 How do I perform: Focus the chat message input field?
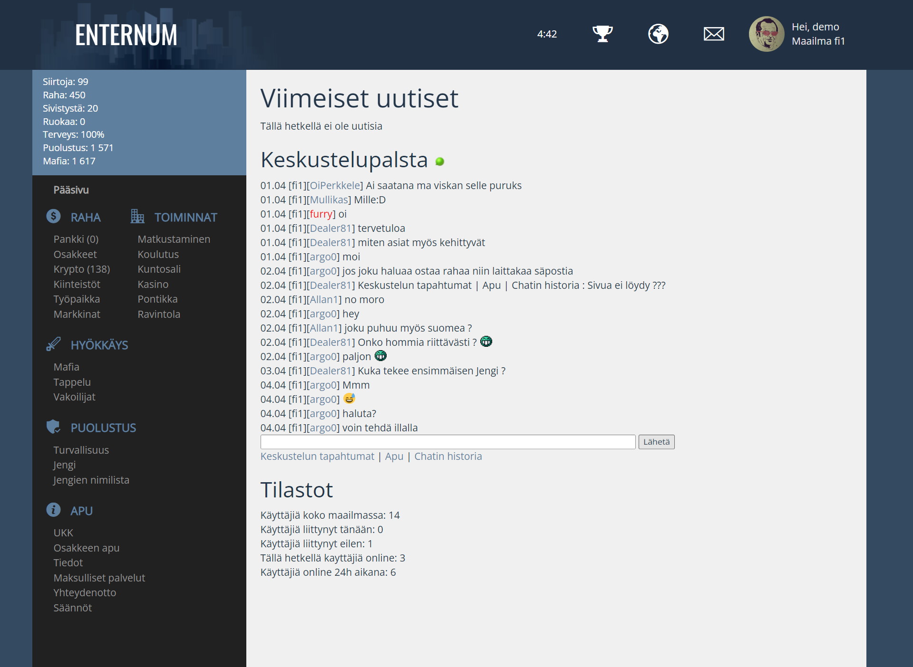pos(447,442)
